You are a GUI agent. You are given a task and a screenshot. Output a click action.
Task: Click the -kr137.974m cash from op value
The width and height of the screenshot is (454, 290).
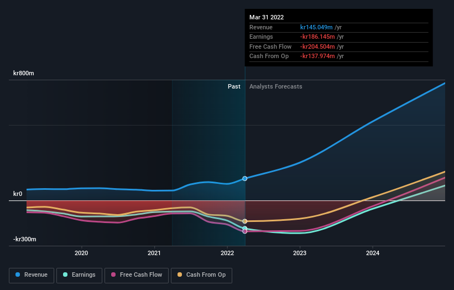(x=317, y=56)
